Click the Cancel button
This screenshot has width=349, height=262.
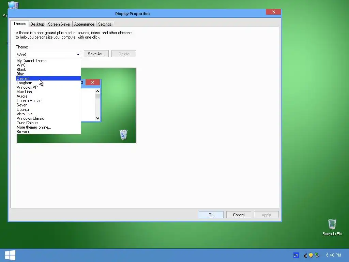[239, 215]
